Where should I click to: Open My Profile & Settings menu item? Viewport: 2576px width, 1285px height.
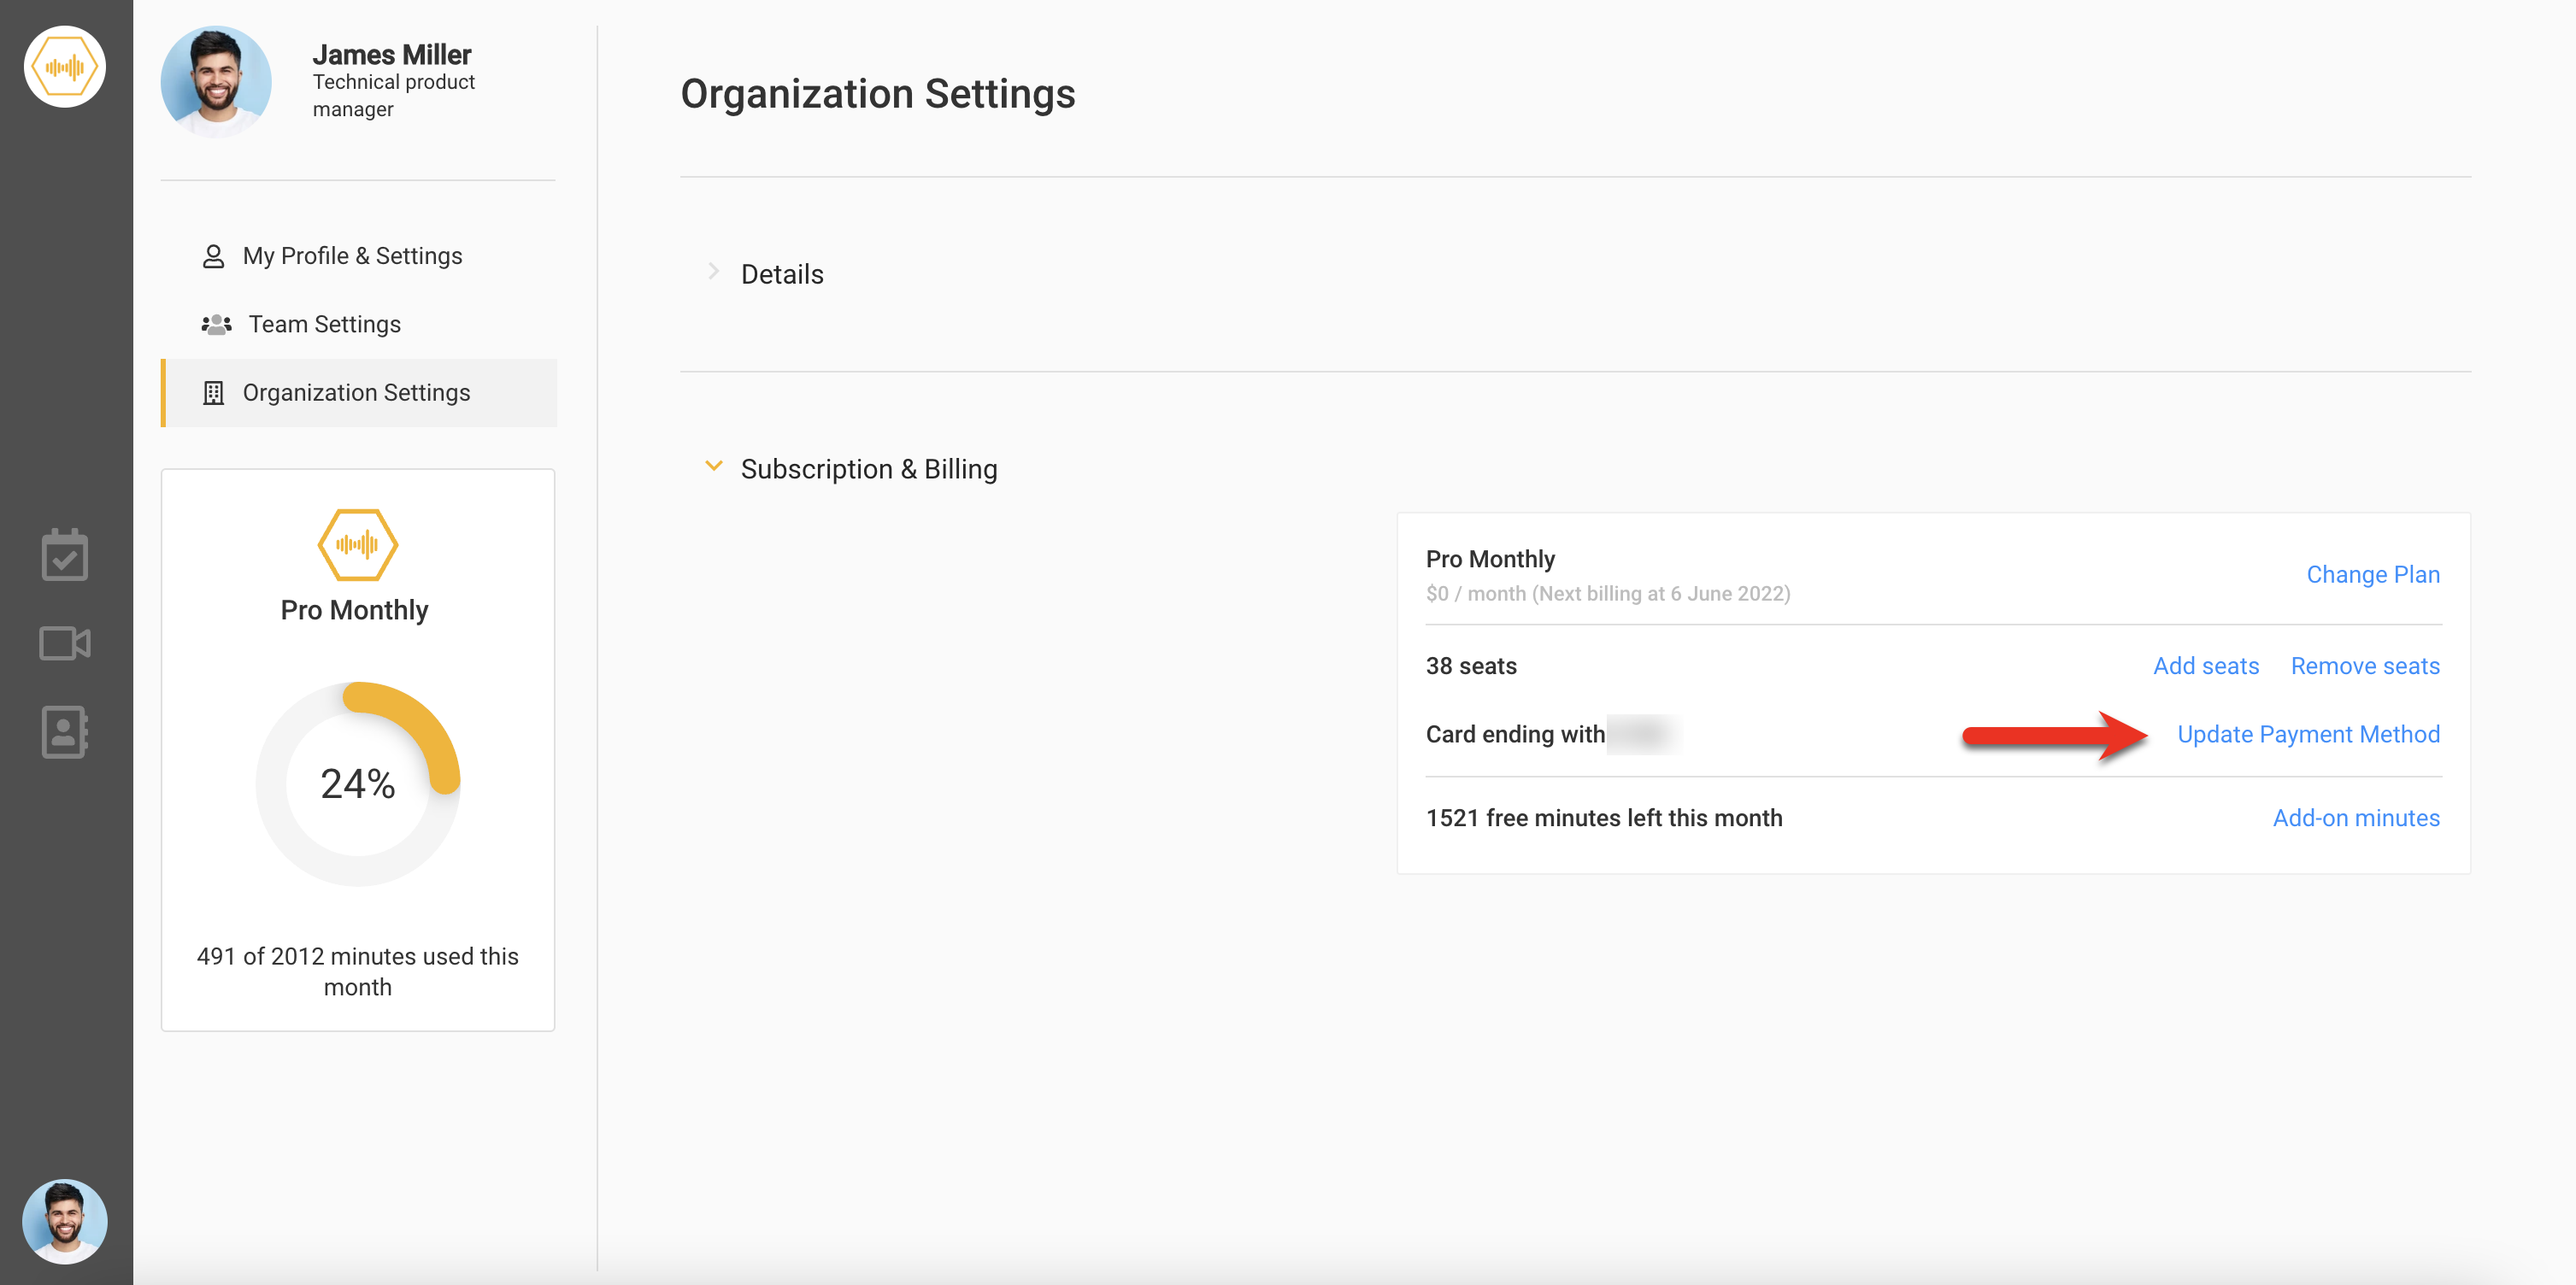tap(352, 256)
